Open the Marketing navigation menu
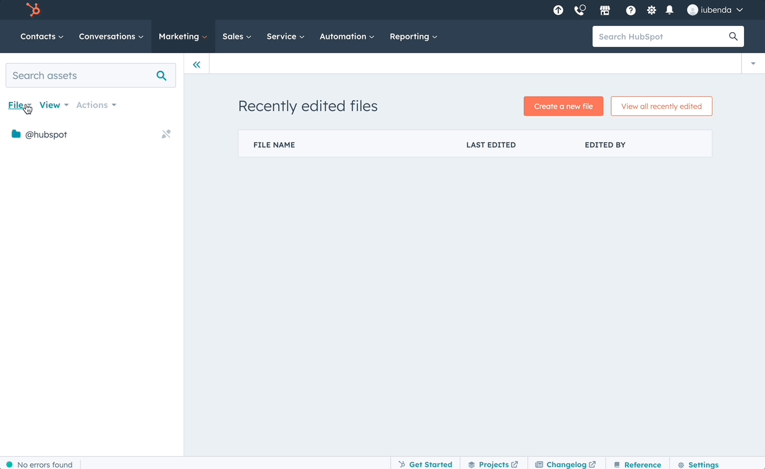 coord(182,36)
